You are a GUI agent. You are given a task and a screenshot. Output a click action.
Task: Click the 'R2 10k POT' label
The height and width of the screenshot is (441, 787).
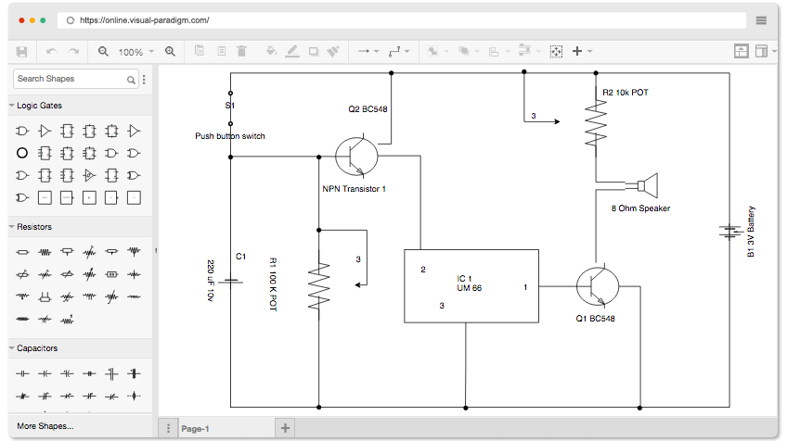[626, 93]
